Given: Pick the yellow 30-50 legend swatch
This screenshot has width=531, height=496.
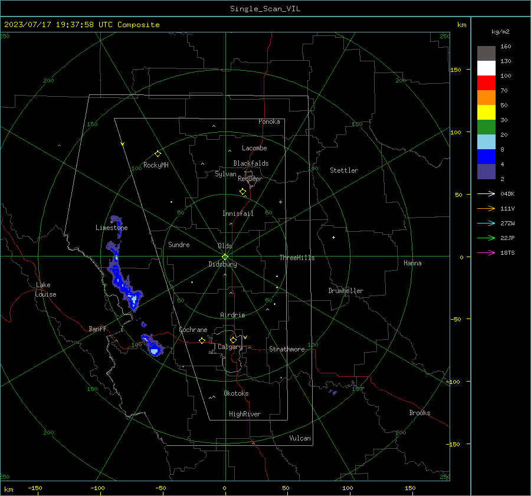Looking at the screenshot, I should [x=486, y=113].
